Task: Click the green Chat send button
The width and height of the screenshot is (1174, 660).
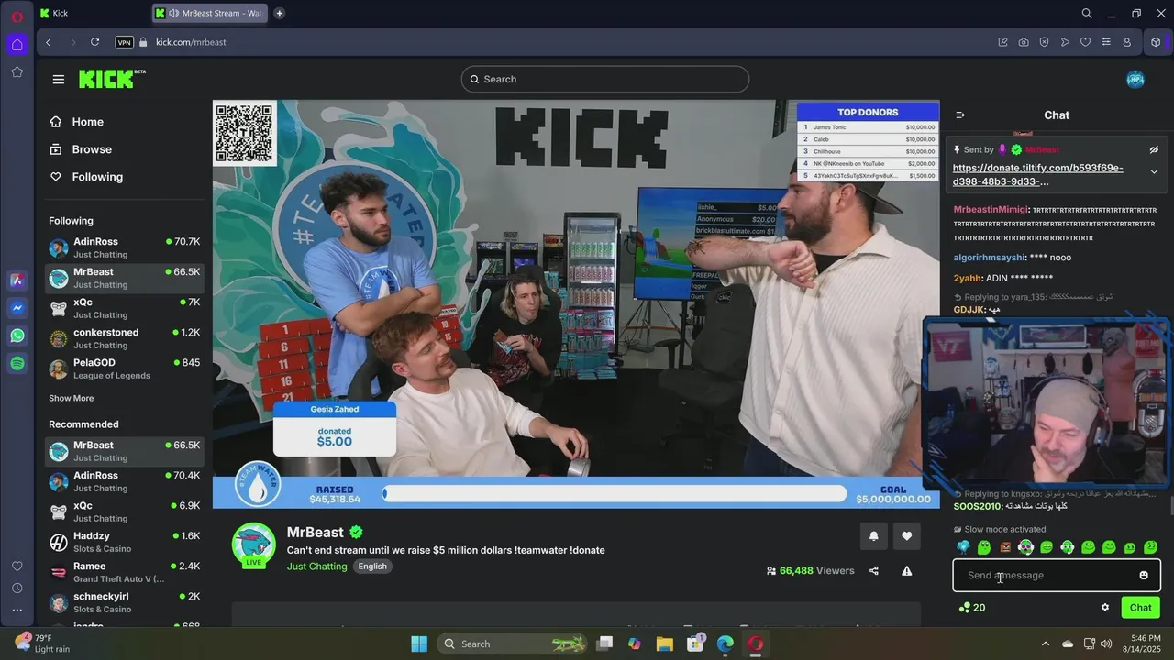Action: click(x=1140, y=608)
